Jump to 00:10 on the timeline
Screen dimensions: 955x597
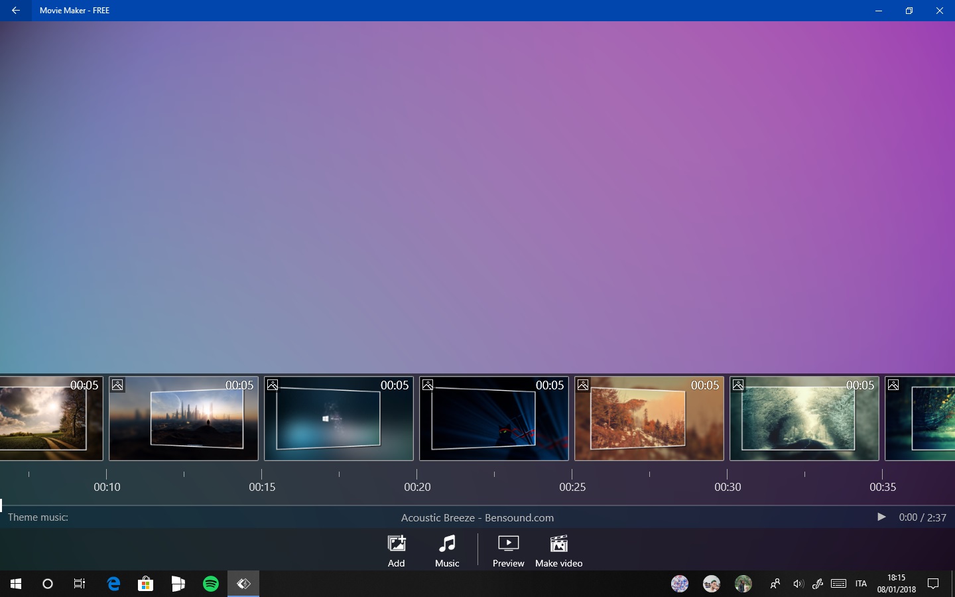(x=107, y=487)
